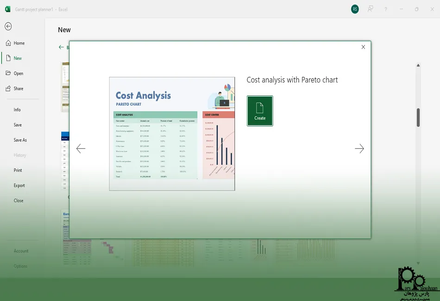The width and height of the screenshot is (440, 301).
Task: Show the next template with right arrow
Action: (x=359, y=149)
